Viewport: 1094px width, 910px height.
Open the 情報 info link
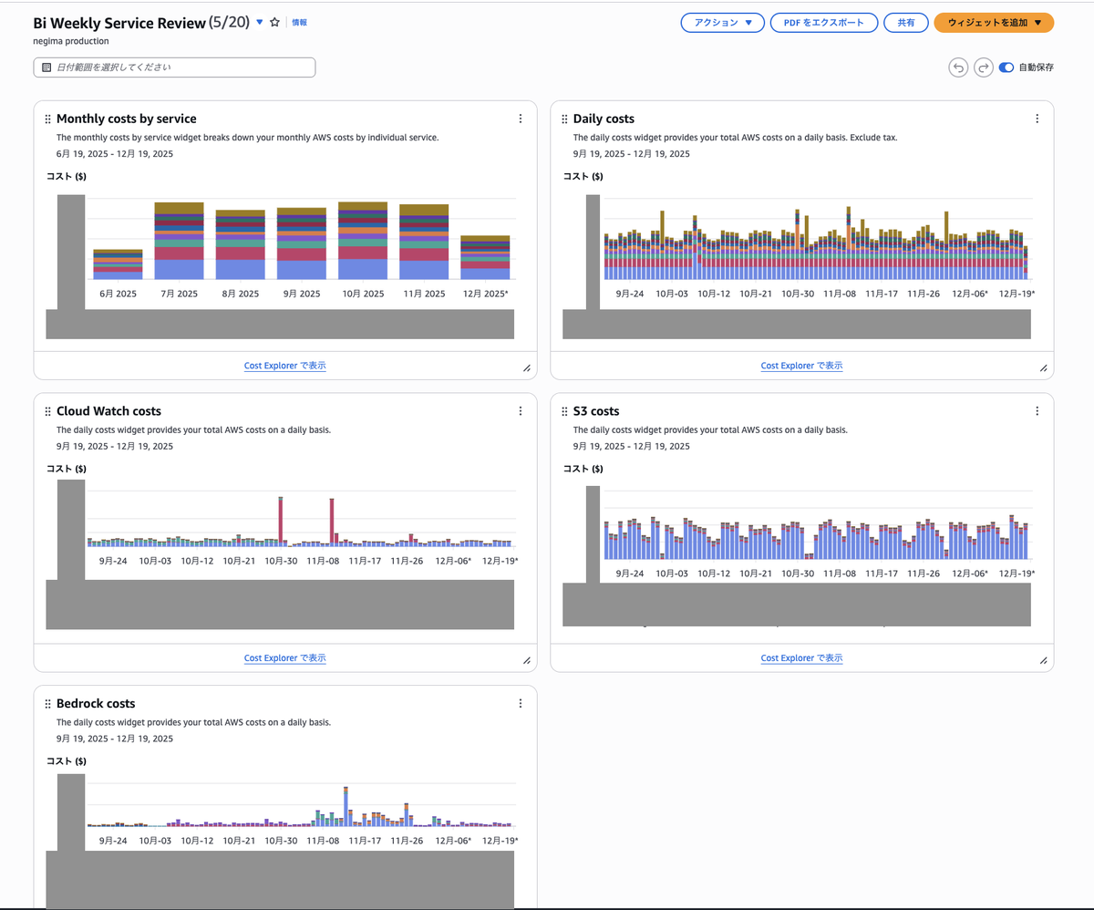[299, 23]
